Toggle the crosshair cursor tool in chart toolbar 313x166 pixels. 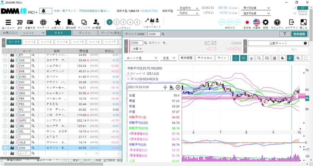pos(236,58)
